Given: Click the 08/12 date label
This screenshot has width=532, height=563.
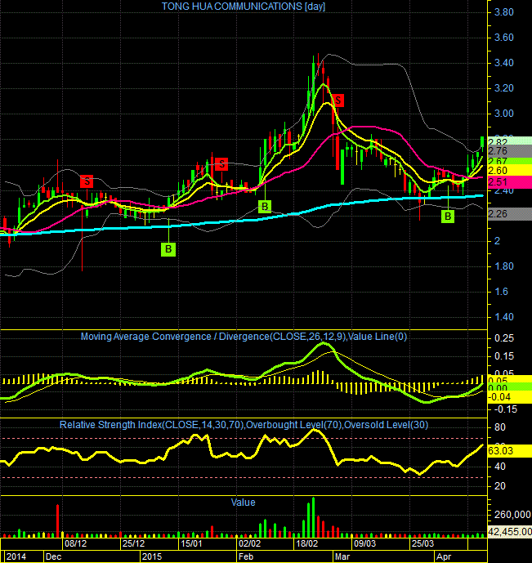Looking at the screenshot, I should tap(75, 543).
